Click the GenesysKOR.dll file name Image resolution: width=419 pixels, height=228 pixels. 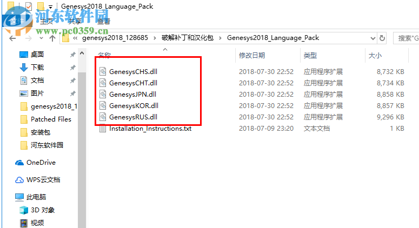(x=134, y=106)
